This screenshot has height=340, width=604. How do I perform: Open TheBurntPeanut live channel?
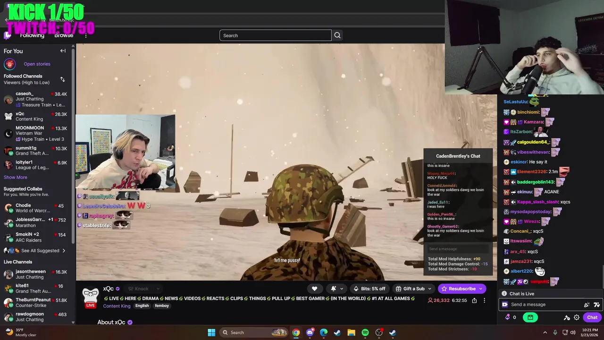35,302
